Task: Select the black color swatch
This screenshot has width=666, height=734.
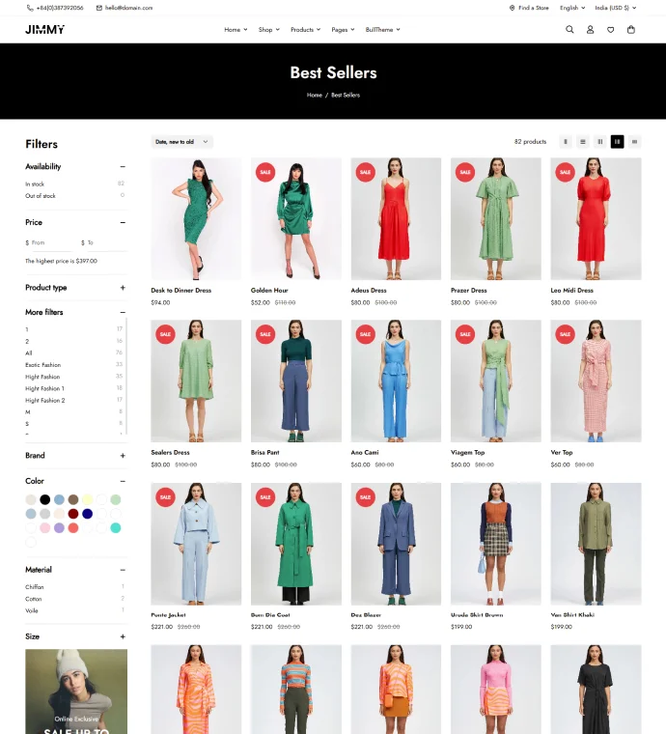Action: pyautogui.click(x=45, y=499)
